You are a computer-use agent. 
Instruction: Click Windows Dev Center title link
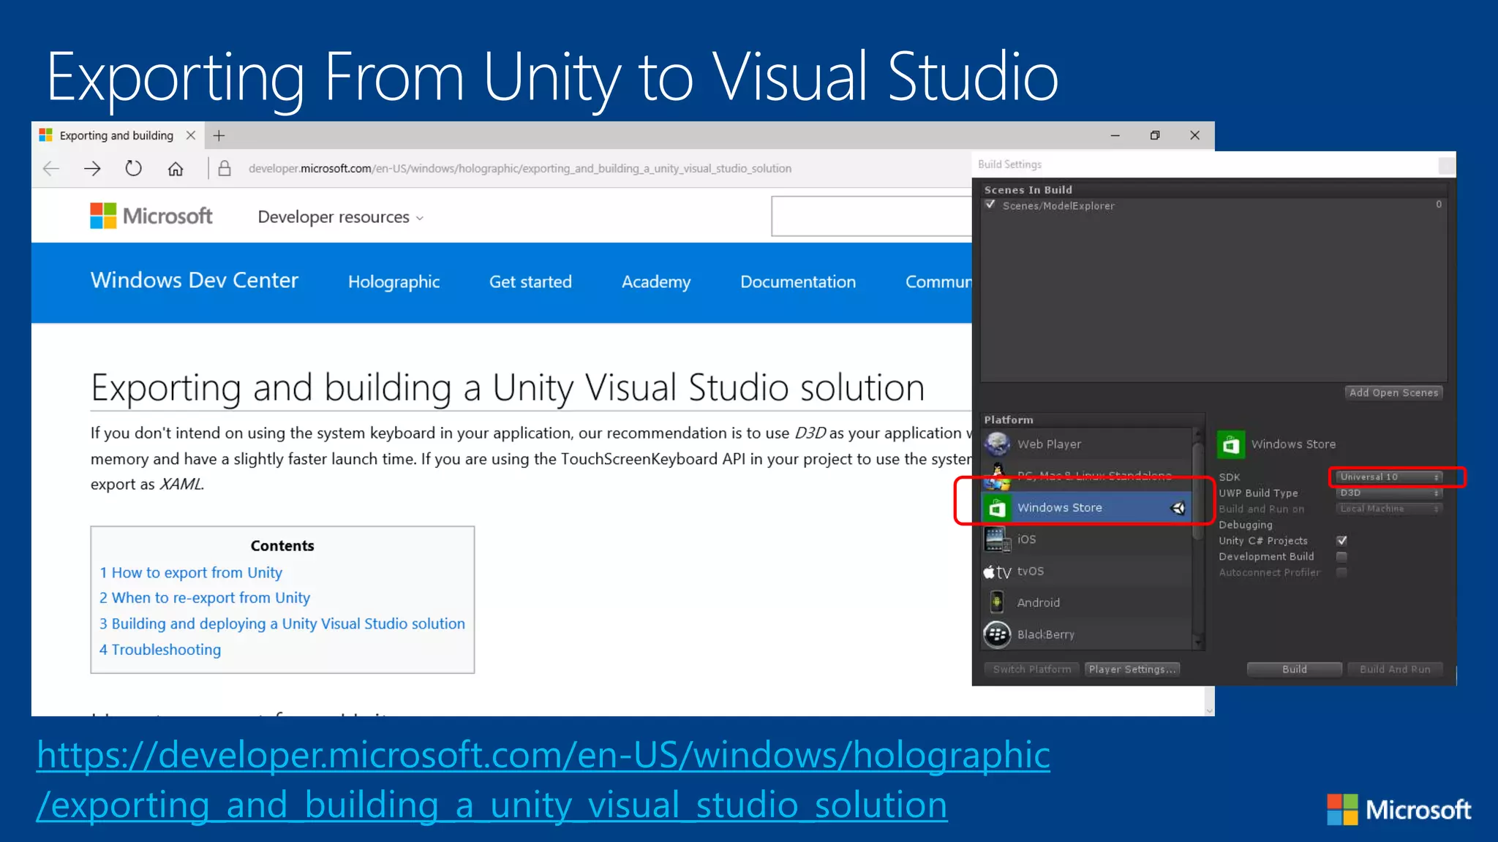pyautogui.click(x=195, y=281)
